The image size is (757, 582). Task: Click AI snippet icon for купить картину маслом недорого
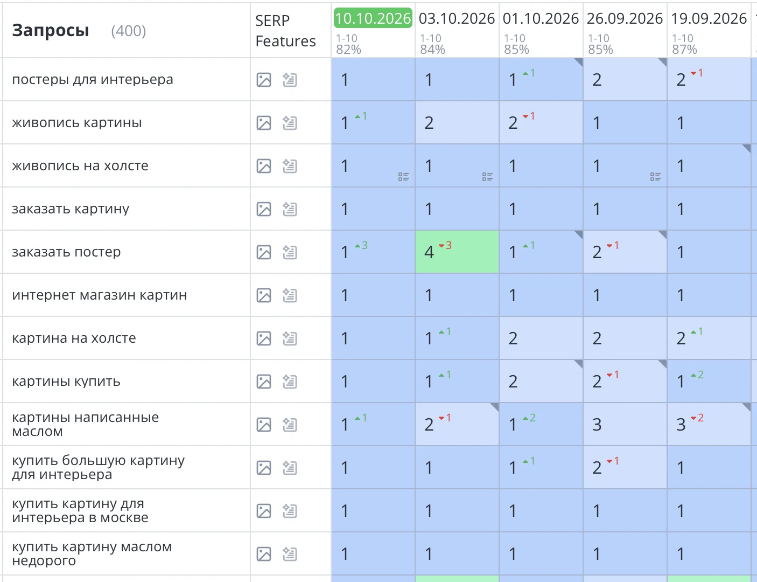coord(290,554)
